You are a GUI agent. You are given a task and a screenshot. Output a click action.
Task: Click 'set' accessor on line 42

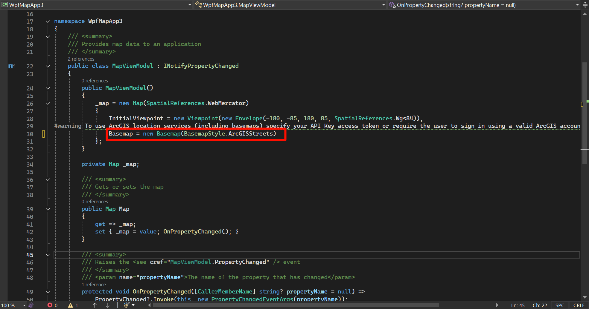point(100,231)
